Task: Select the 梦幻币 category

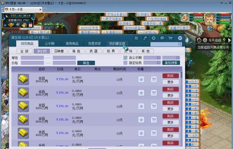Action: pos(42,51)
